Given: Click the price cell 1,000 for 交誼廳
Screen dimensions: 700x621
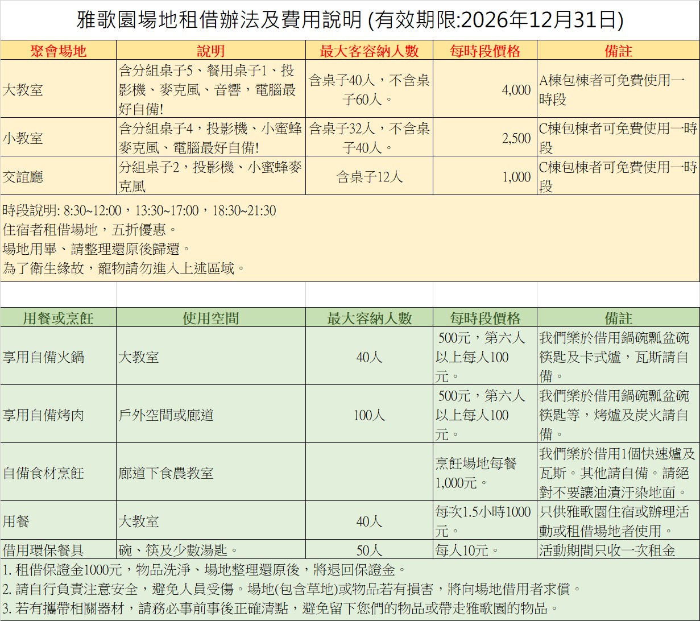Looking at the screenshot, I should pos(485,176).
